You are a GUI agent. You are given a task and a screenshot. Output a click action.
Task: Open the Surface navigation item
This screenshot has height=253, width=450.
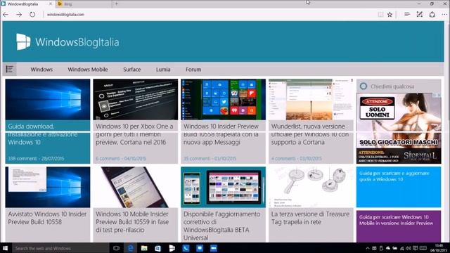tap(132, 70)
